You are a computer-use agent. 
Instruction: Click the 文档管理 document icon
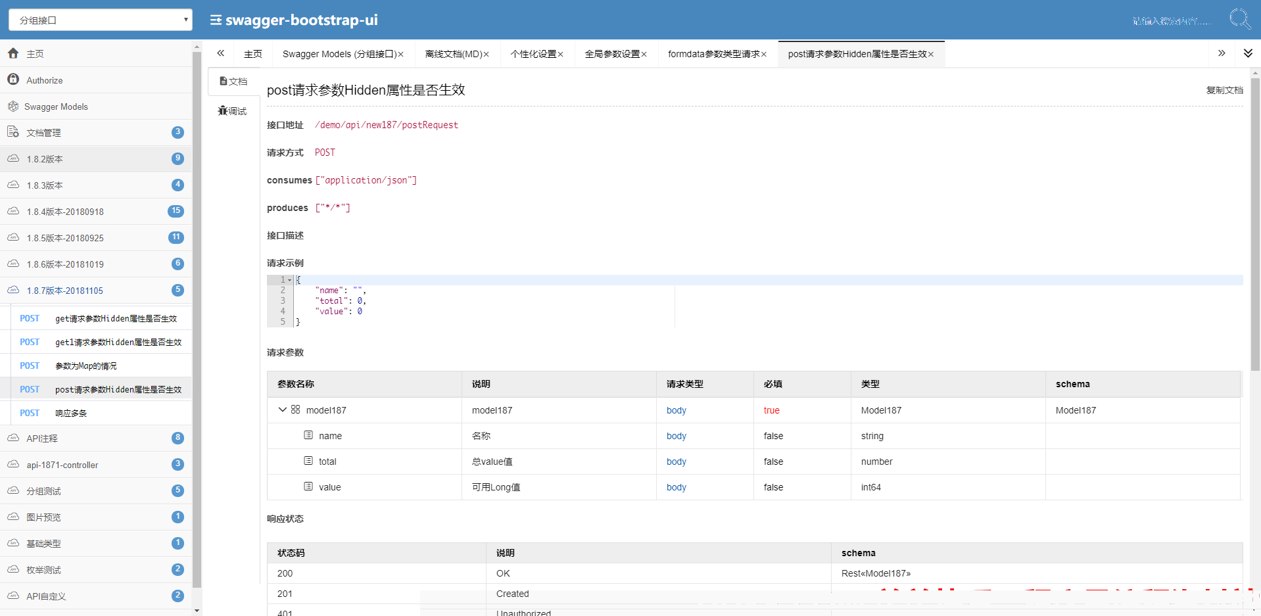click(13, 131)
